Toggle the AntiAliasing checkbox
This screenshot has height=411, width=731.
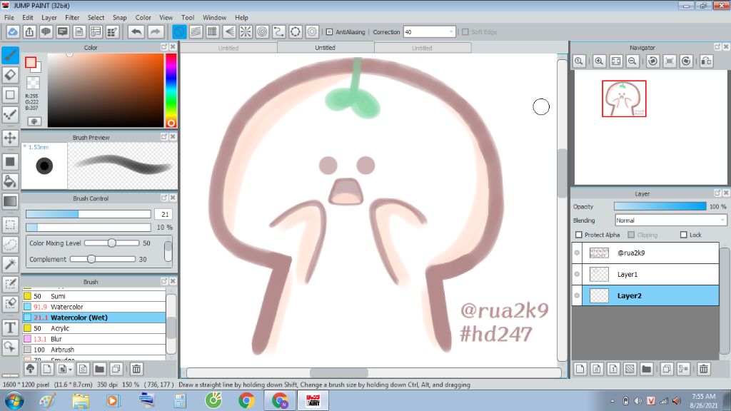coord(329,32)
